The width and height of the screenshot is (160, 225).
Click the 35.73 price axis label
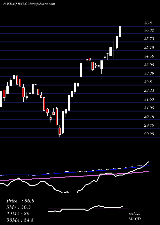(149, 39)
